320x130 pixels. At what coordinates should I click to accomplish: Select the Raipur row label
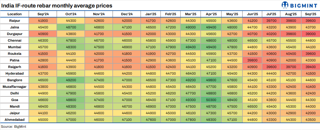pyautogui.click(x=14, y=21)
